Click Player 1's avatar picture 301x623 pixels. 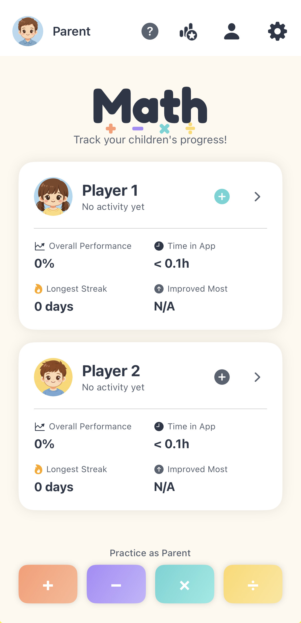(x=53, y=196)
